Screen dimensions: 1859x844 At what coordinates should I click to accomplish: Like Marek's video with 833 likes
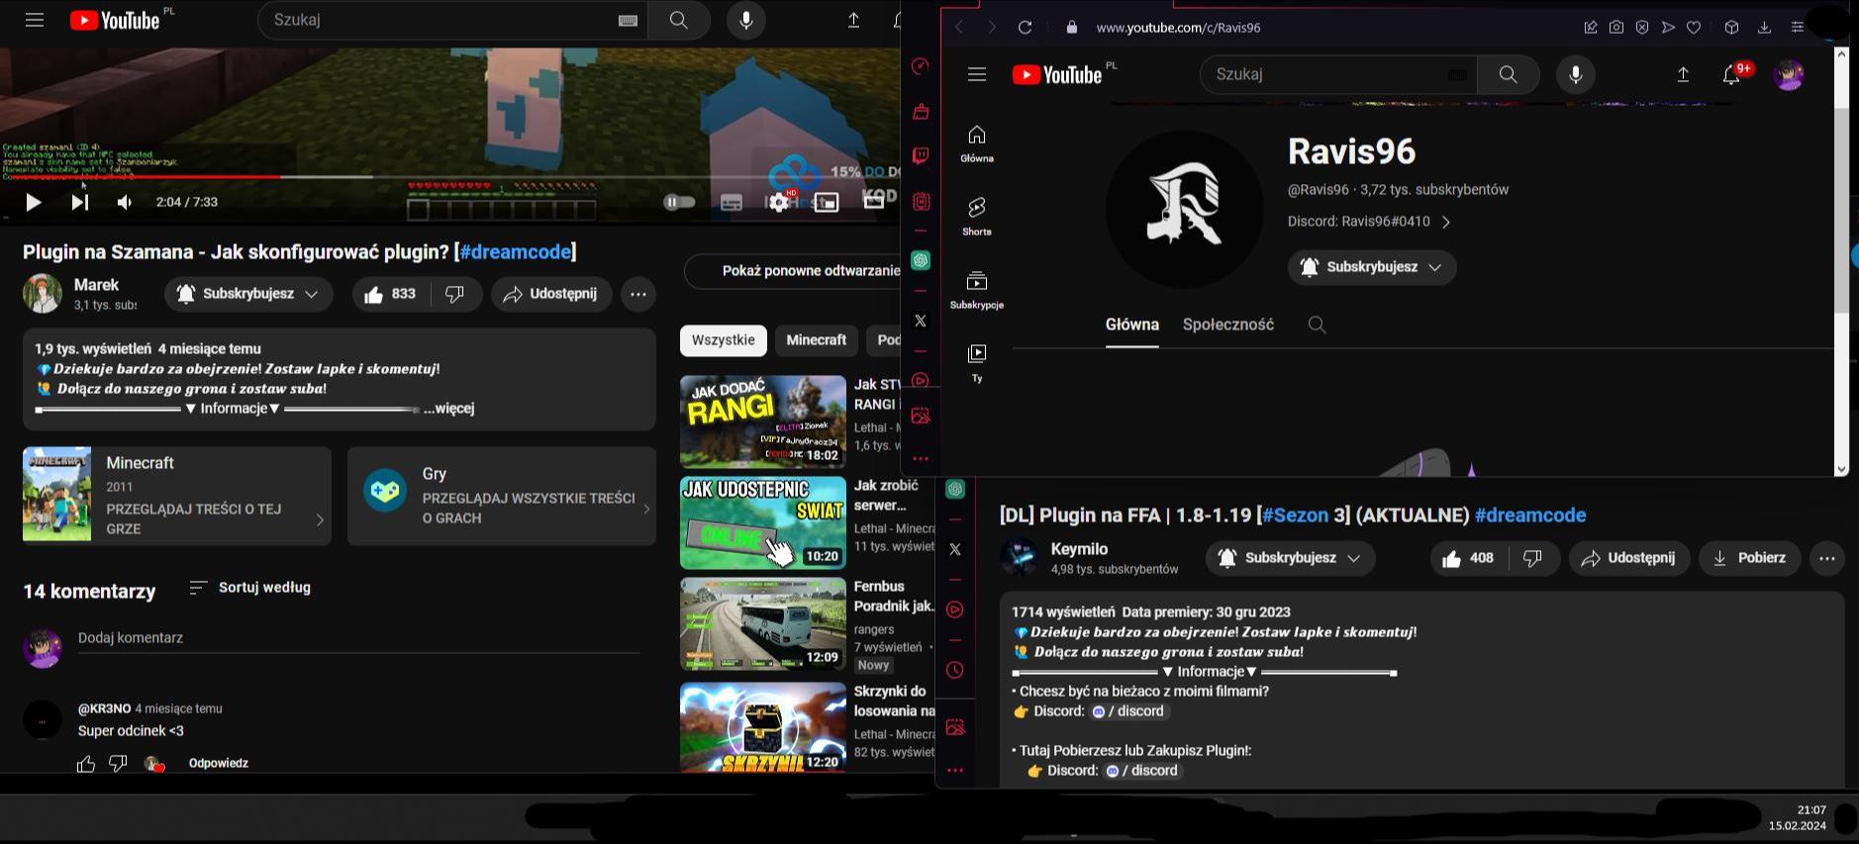[390, 294]
